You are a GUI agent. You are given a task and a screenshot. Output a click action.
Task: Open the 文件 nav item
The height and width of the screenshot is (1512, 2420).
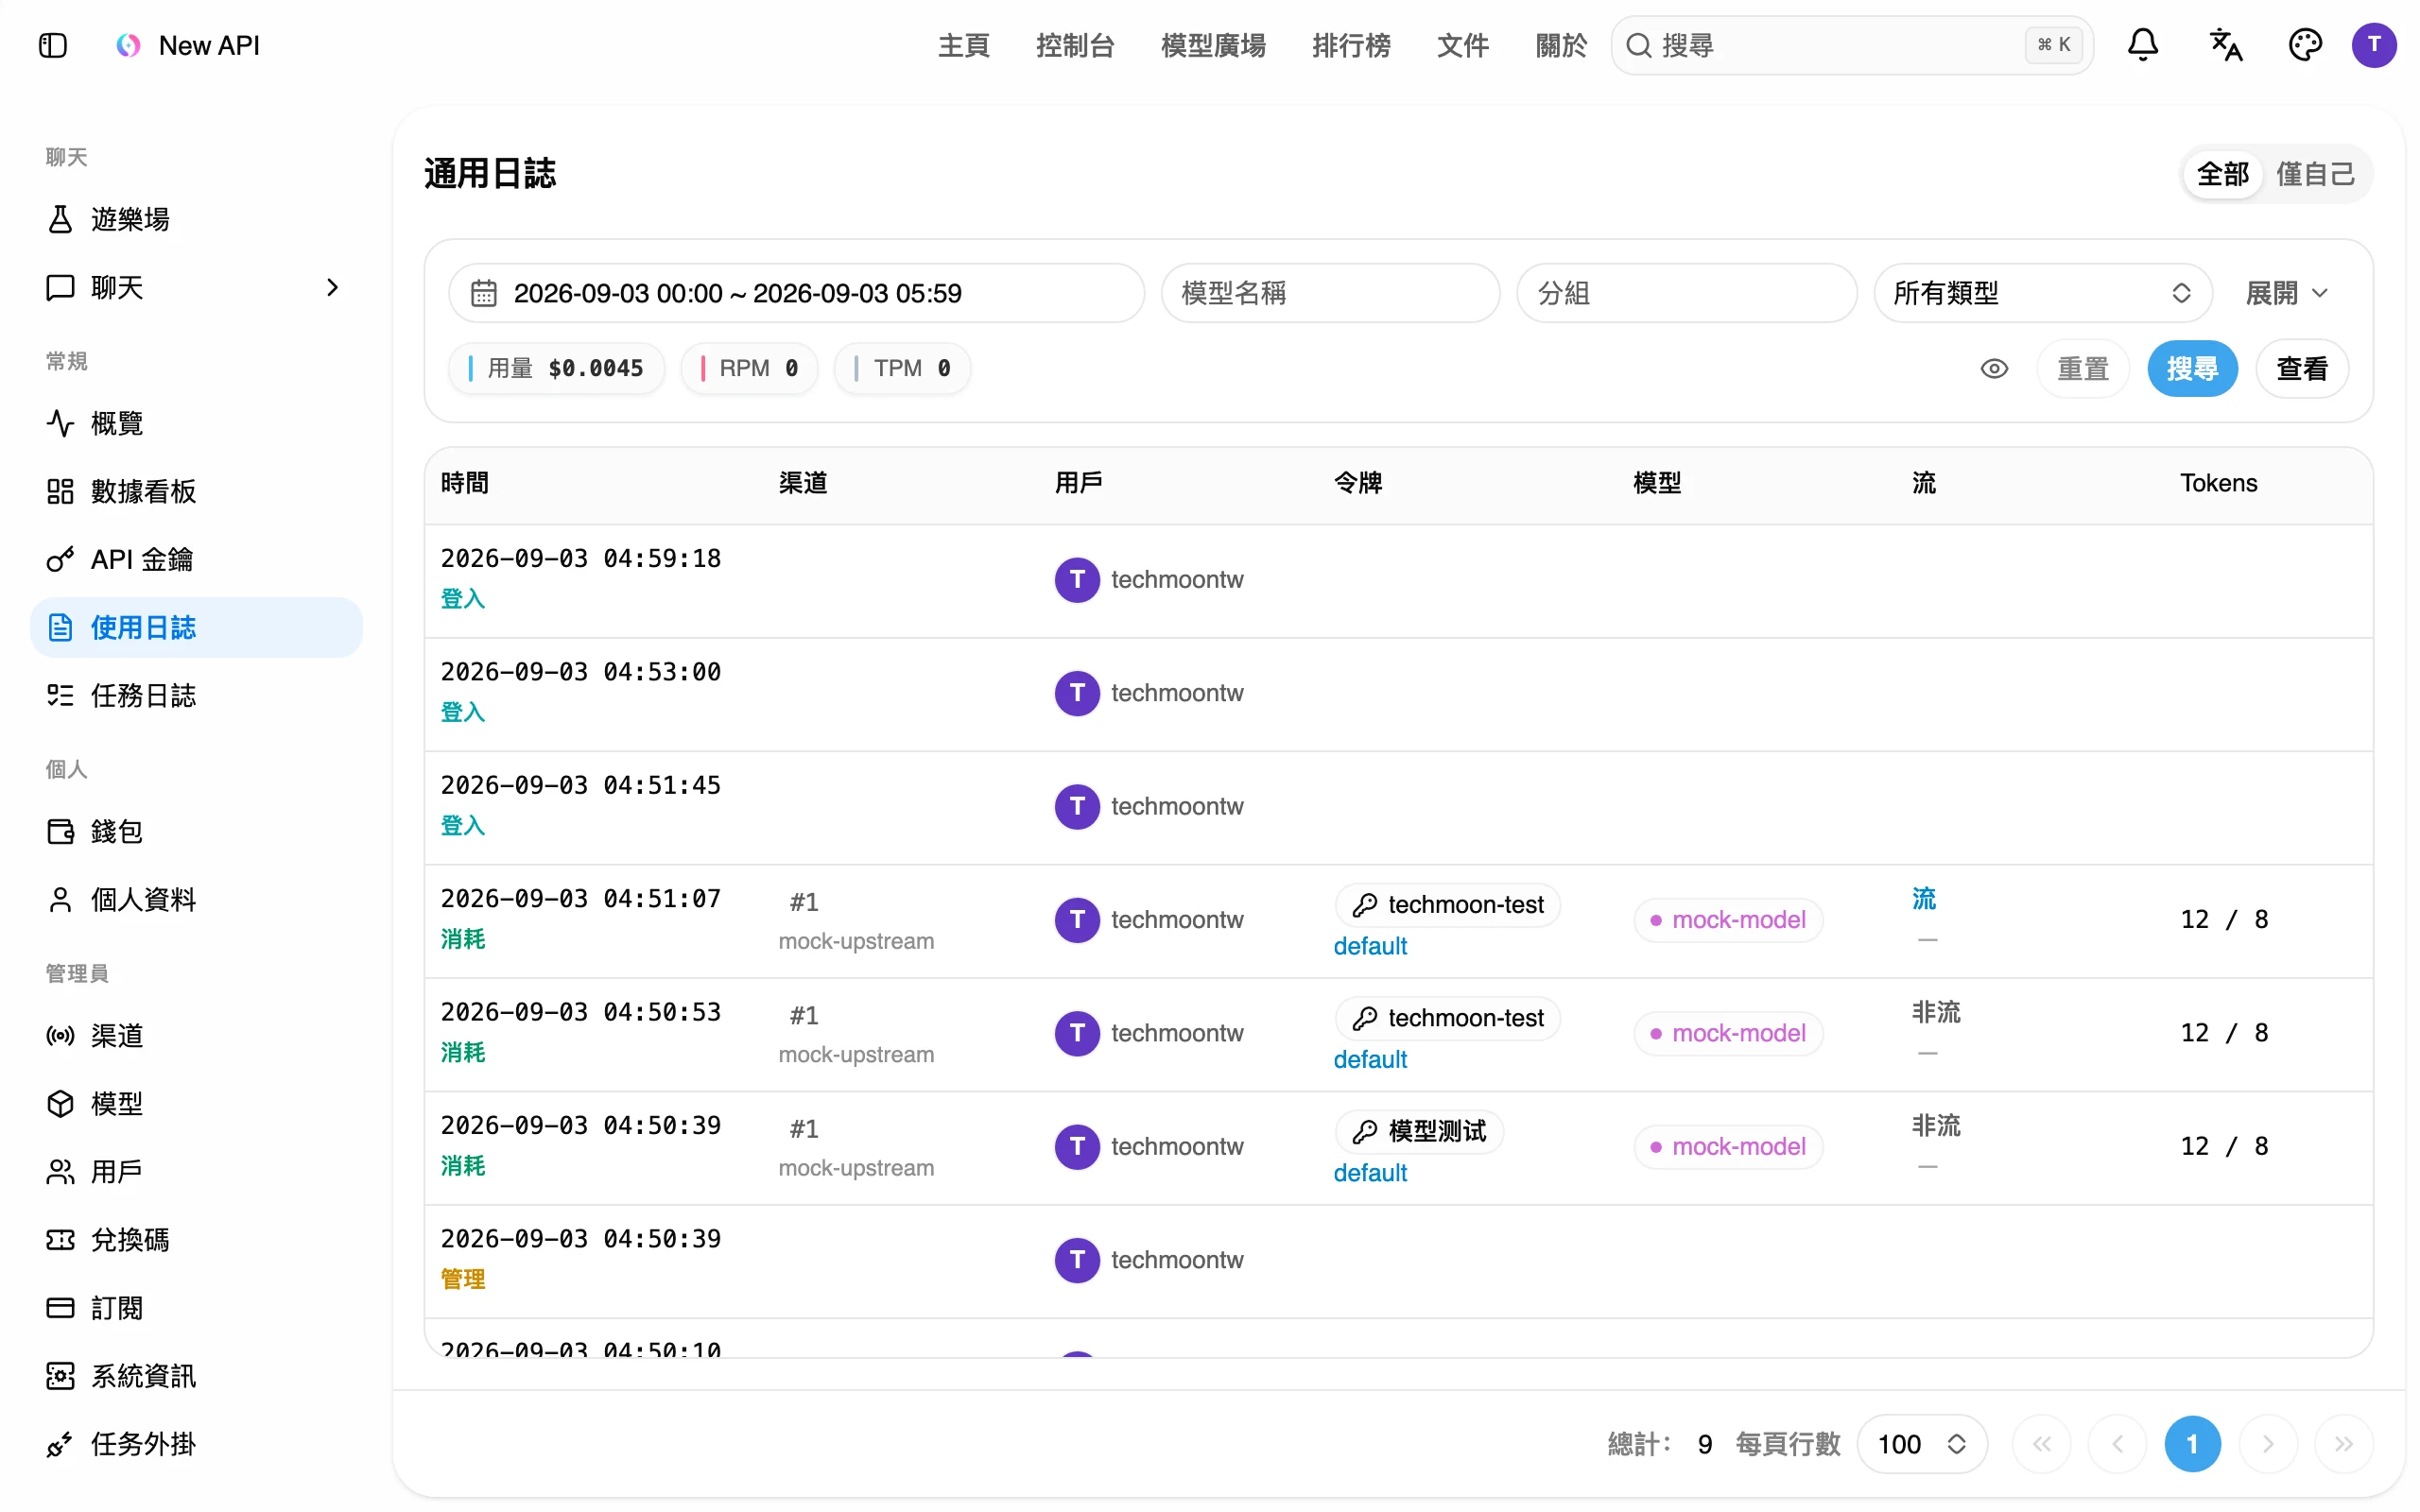(1462, 45)
